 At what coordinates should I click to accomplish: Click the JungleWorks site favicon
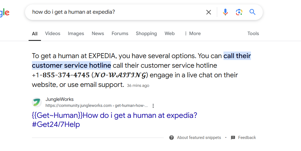37,102
